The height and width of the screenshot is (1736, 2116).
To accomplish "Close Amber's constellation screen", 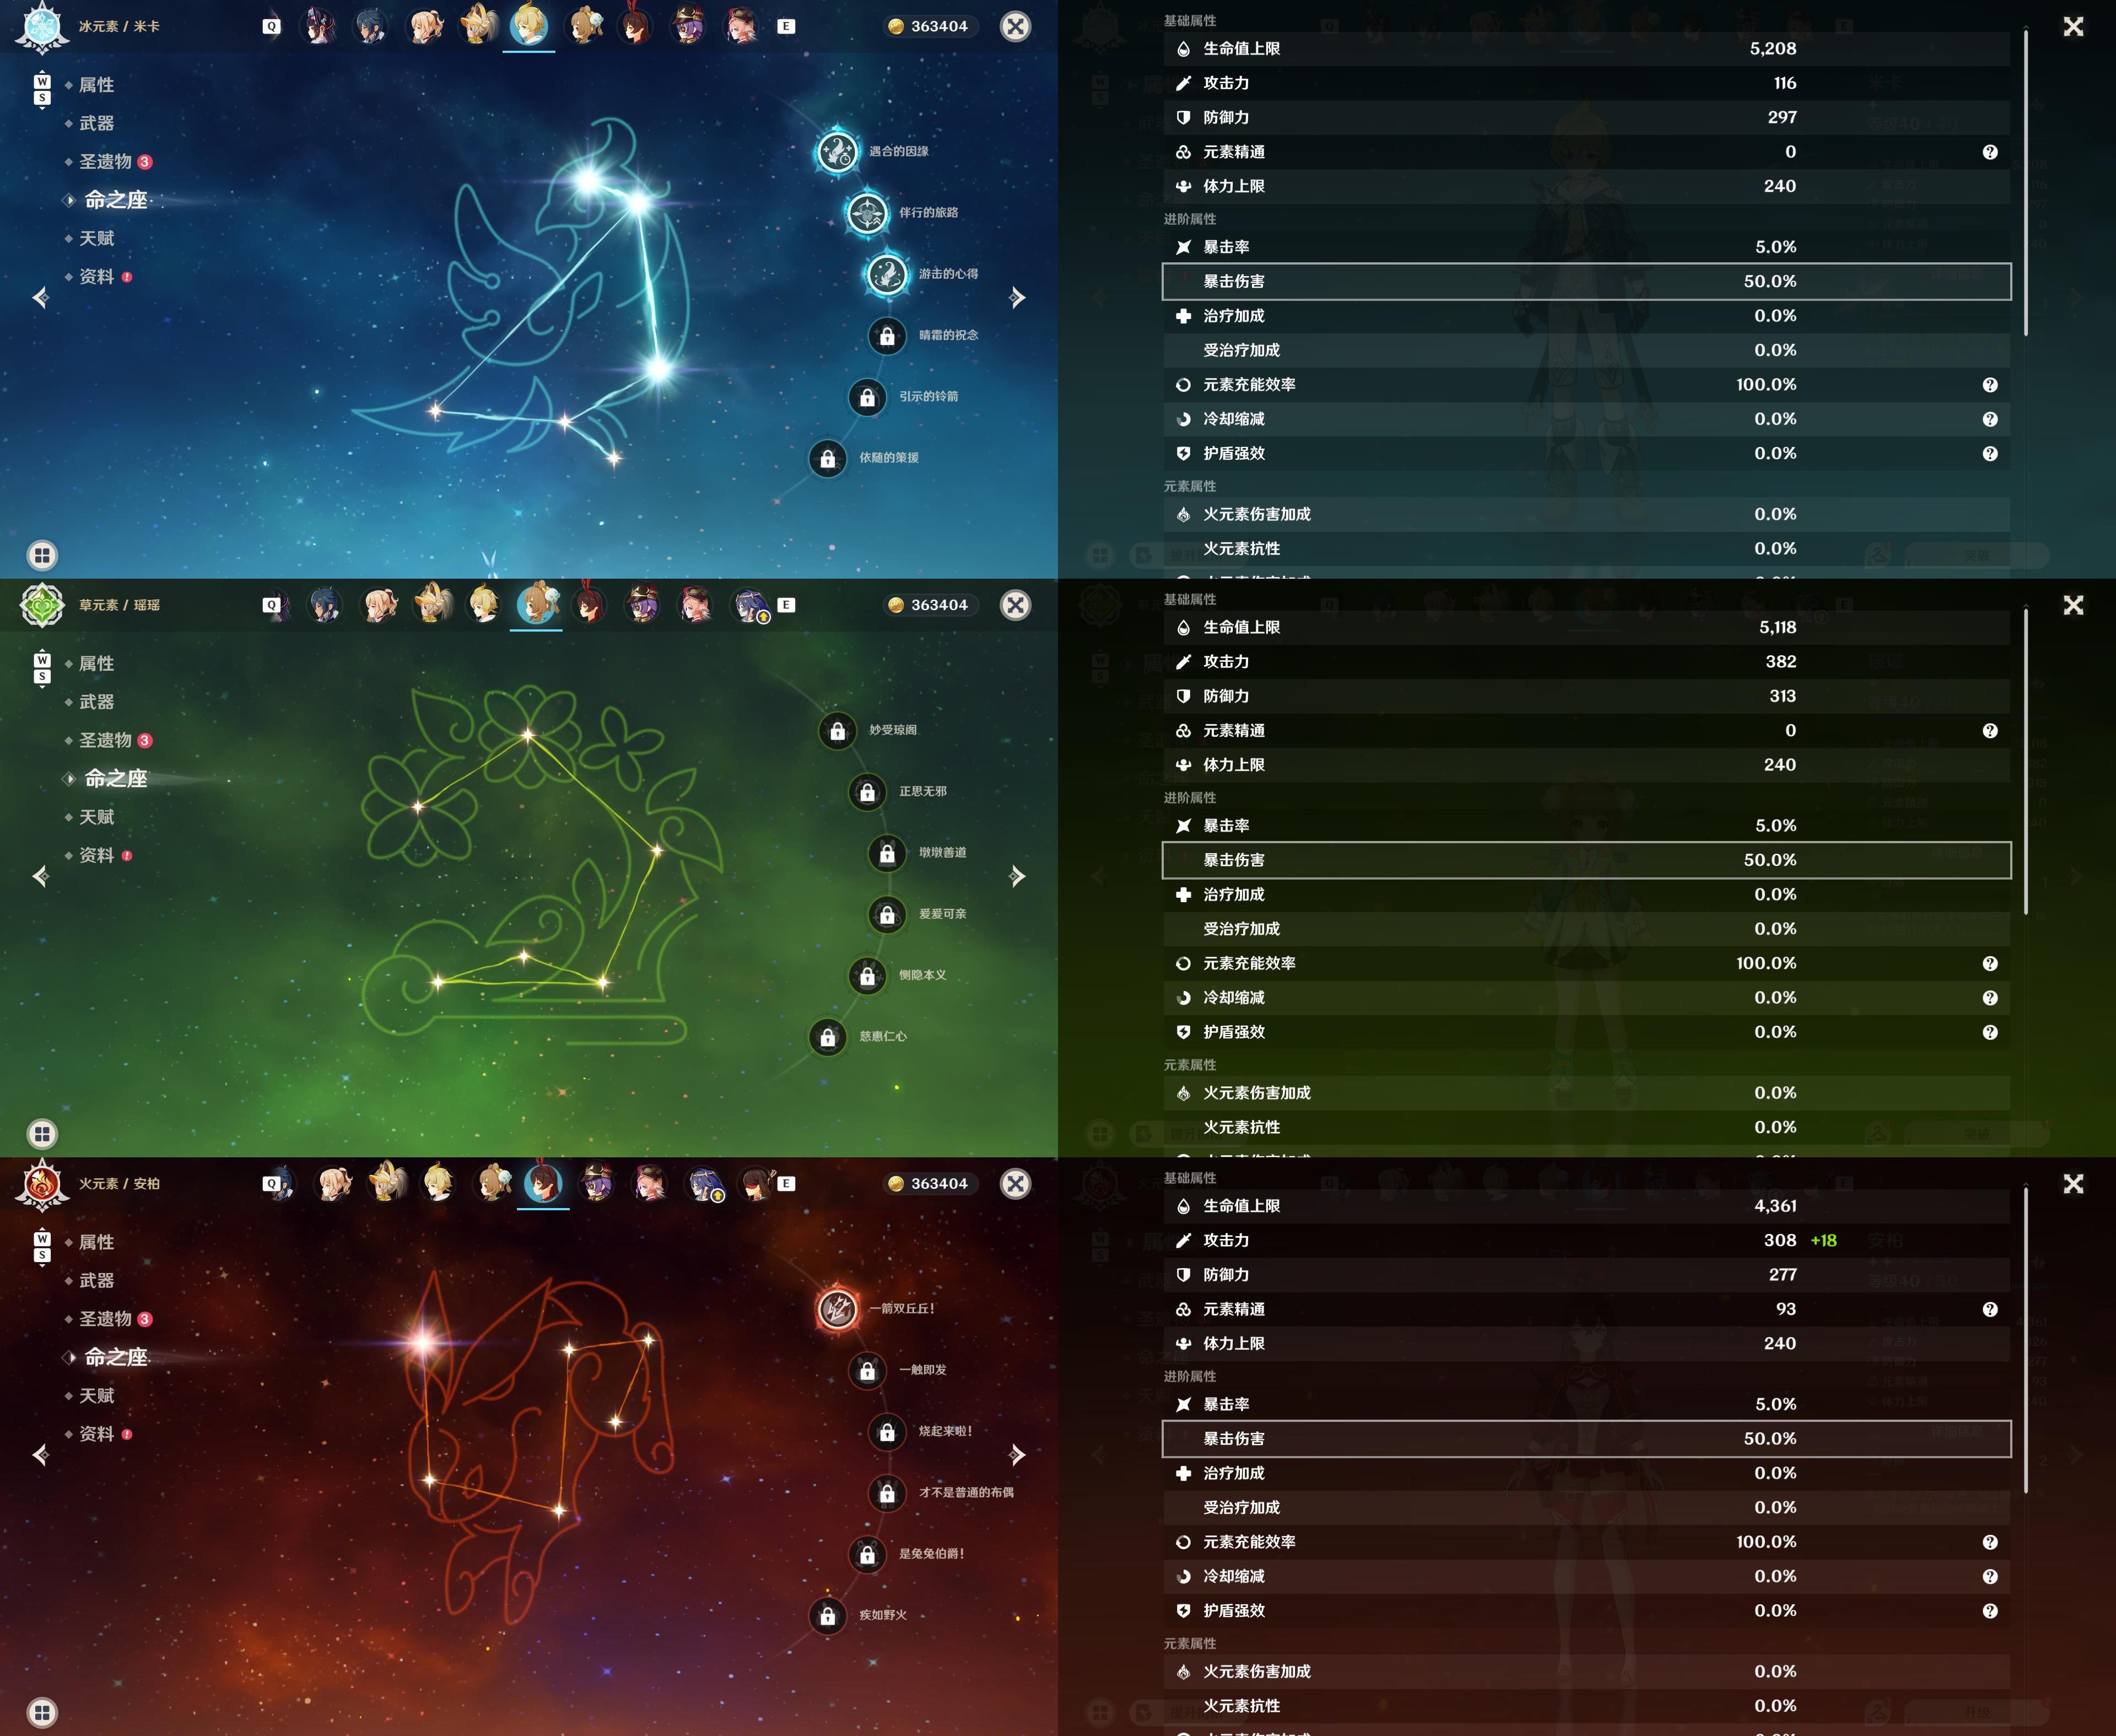I will click(1015, 1183).
